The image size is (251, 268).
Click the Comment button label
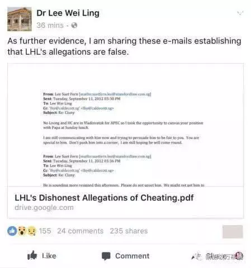coord(132,256)
